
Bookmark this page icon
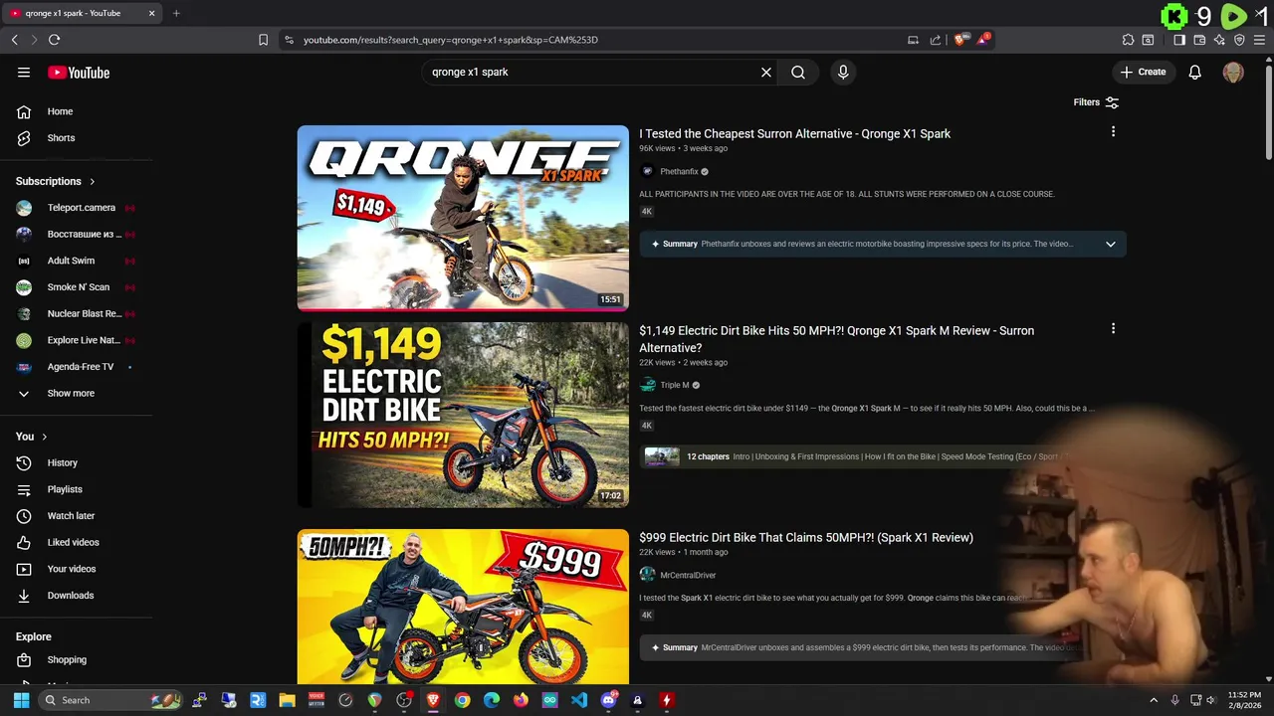click(x=263, y=40)
